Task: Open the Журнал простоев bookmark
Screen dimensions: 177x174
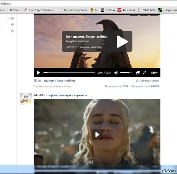Action: [x=73, y=10]
